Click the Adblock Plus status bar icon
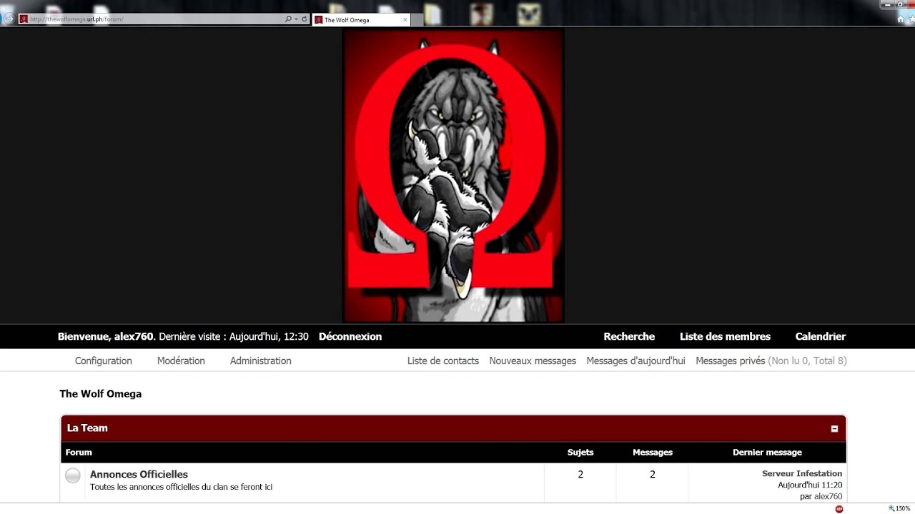The height and width of the screenshot is (514, 915). [839, 508]
